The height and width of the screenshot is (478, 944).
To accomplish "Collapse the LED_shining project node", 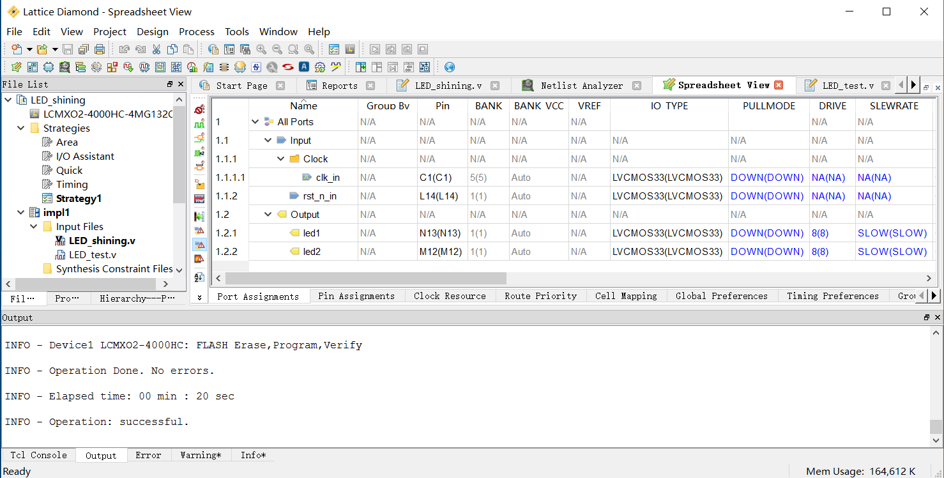I will pos(8,100).
